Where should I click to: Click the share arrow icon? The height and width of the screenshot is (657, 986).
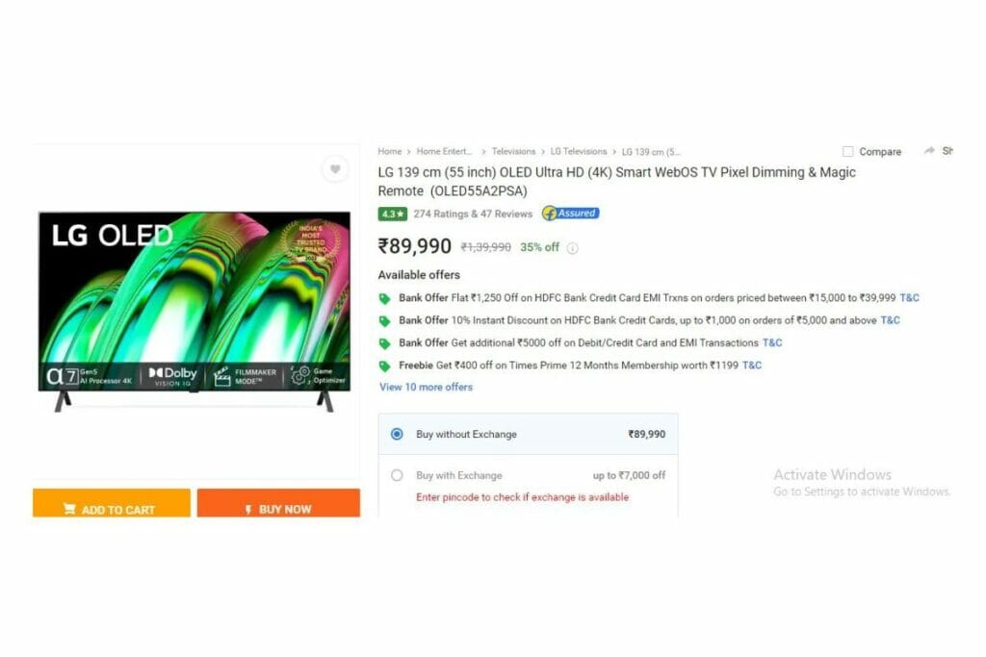(929, 151)
